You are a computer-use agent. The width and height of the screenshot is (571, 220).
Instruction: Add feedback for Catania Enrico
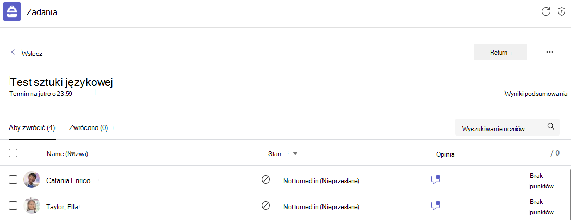436,179
